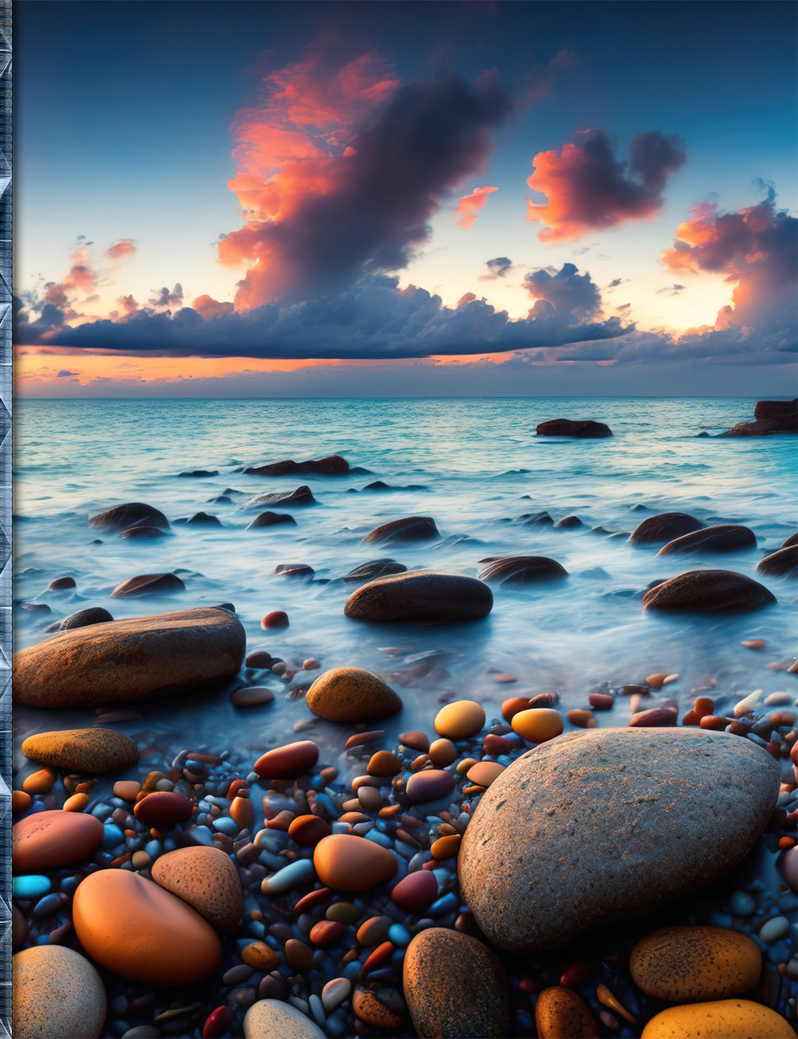798x1039 pixels.
Task: Click the long brown boulder at the water's edge
Action: (x=129, y=656)
